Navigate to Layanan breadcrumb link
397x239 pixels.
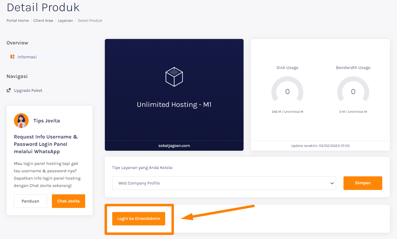(x=65, y=20)
